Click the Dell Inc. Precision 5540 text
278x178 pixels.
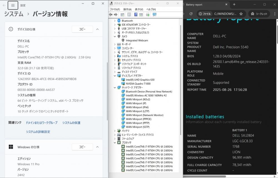point(230,47)
